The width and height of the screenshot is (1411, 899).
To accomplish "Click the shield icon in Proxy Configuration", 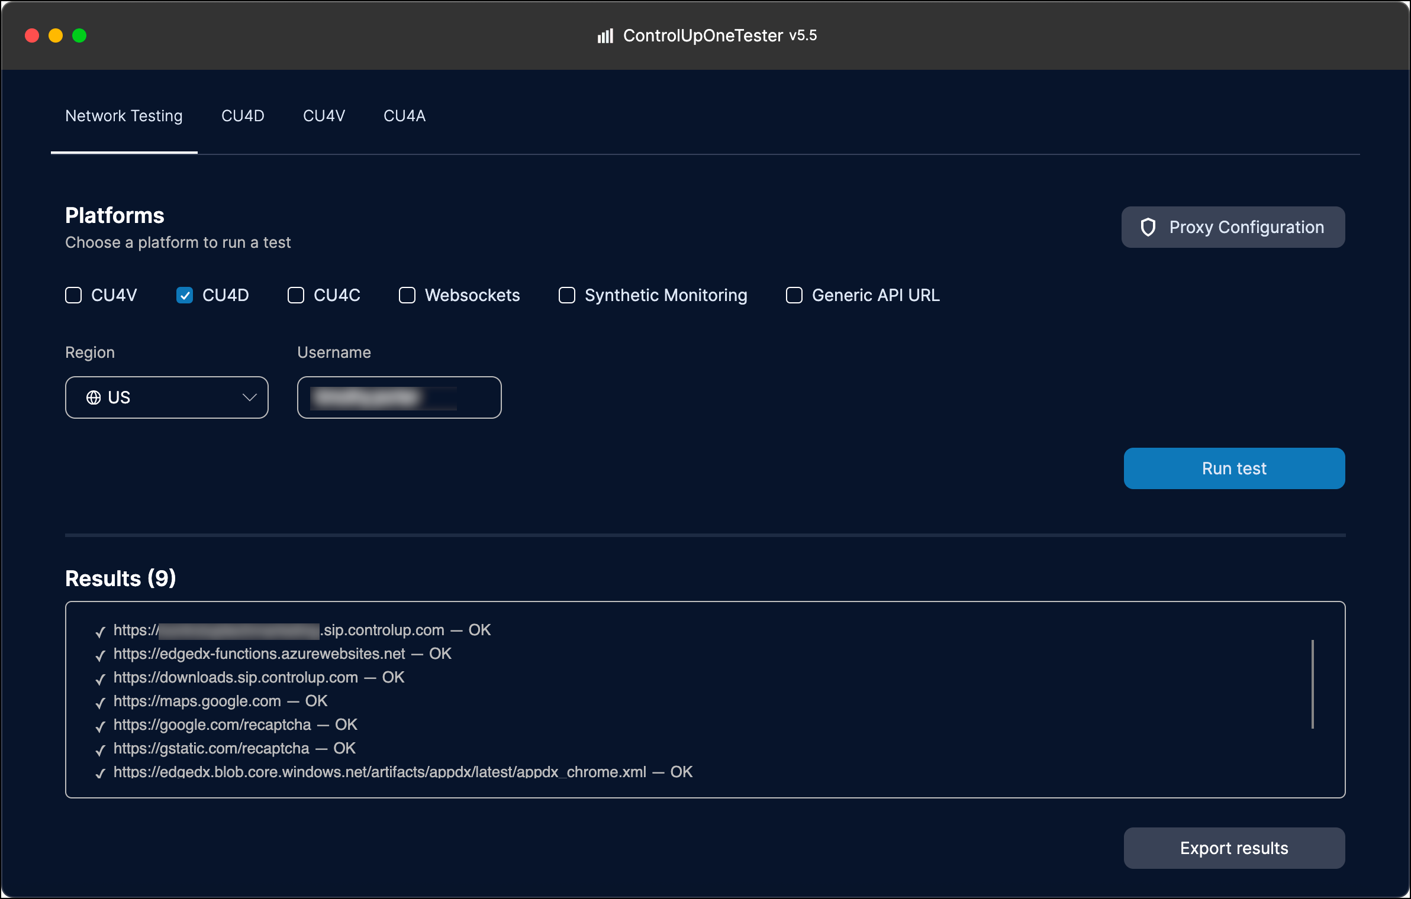I will [x=1148, y=227].
